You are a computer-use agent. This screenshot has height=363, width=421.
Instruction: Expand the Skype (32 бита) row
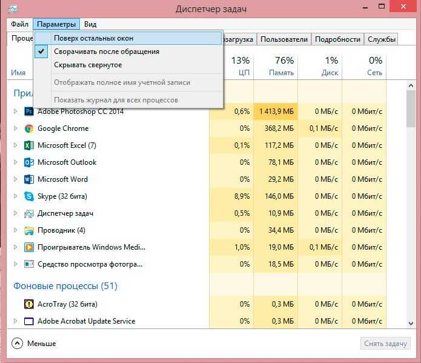(16, 196)
